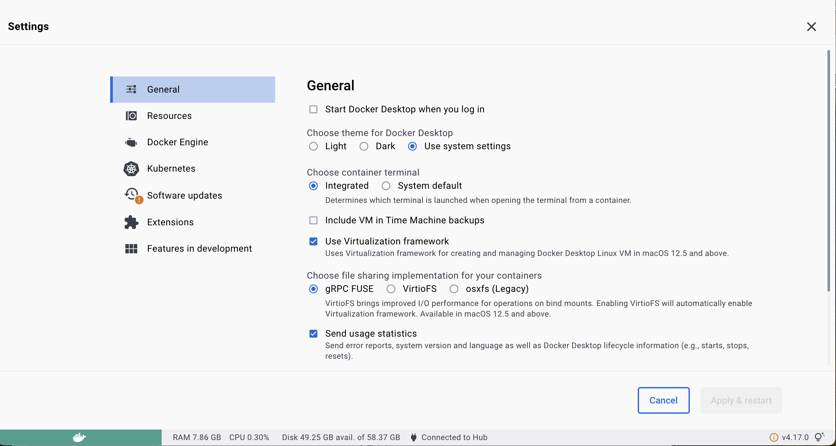Screen dimensions: 836x446
Task: Click the CPU 0.30% status text
Action: 249,437
